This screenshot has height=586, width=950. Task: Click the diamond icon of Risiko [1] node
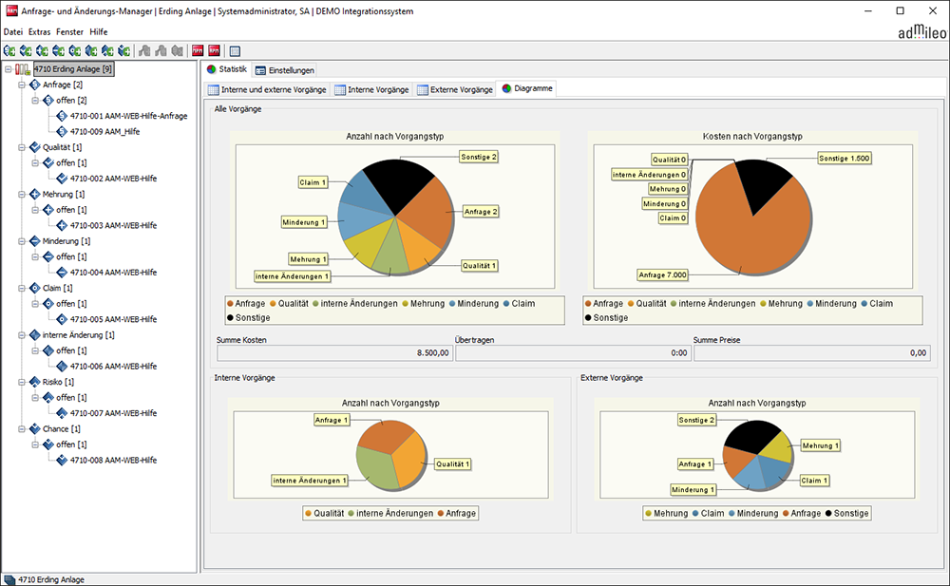coord(35,382)
